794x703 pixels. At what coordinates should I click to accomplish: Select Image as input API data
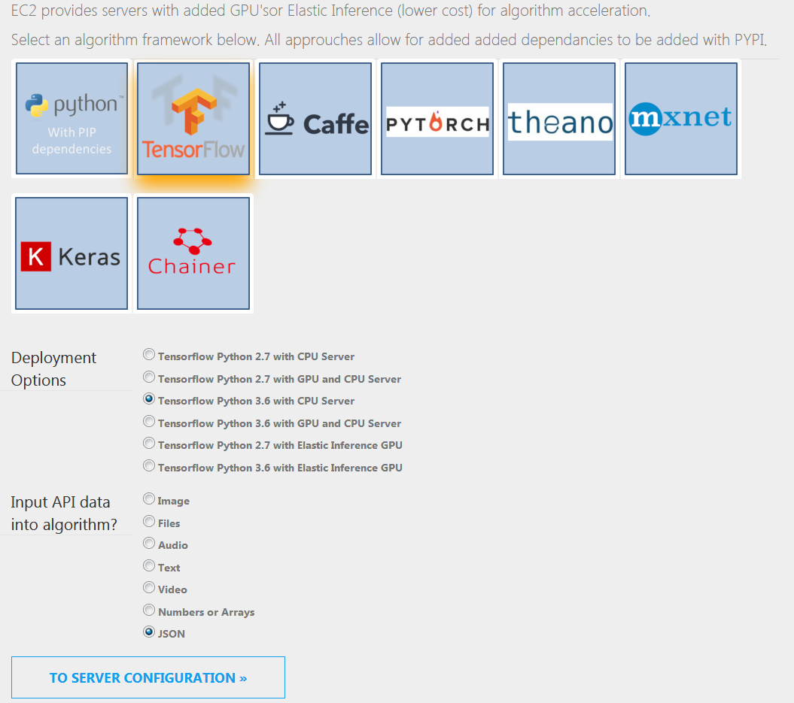pyautogui.click(x=148, y=499)
